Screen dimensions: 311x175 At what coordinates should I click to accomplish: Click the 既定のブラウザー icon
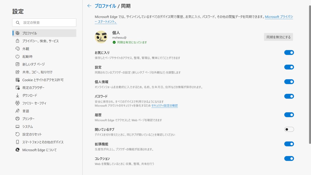(17, 88)
